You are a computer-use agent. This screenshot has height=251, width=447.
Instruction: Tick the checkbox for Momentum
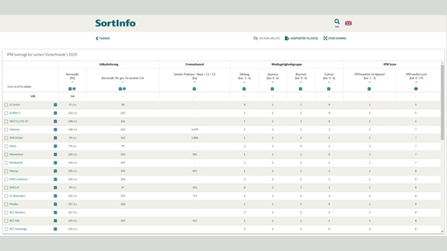pyautogui.click(x=6, y=154)
